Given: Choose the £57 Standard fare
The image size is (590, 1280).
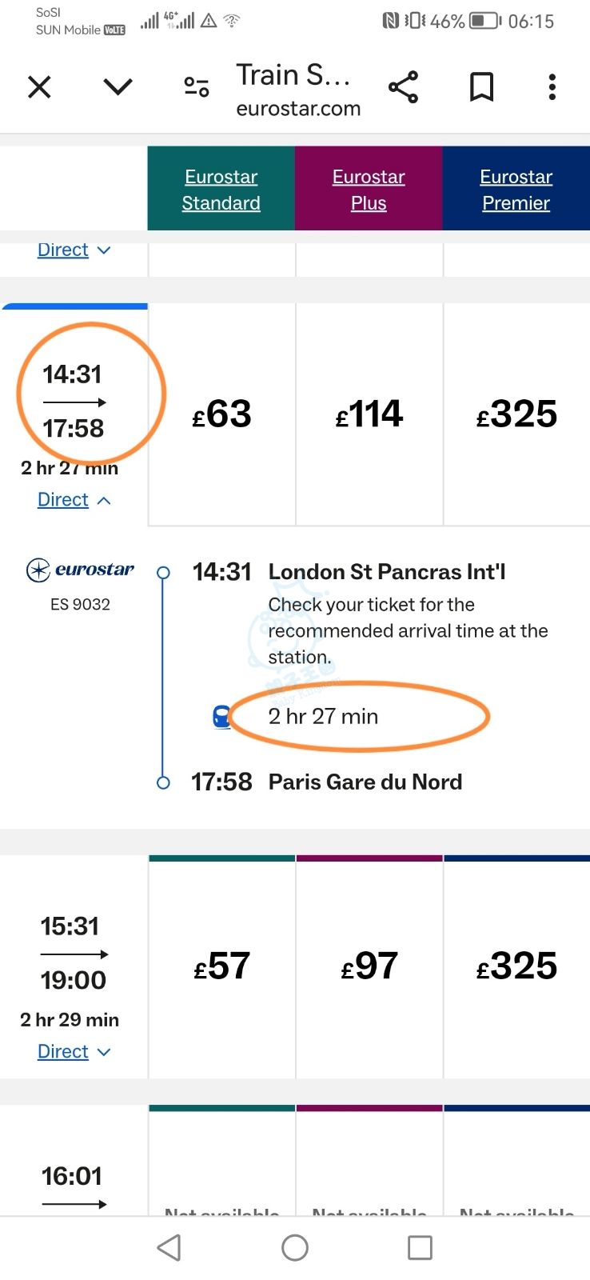Looking at the screenshot, I should point(221,966).
